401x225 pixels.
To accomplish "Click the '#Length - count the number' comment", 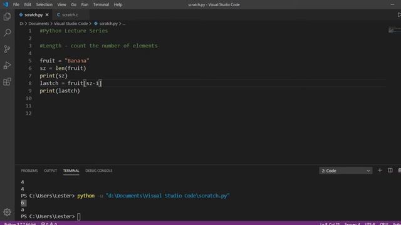I will (99, 46).
